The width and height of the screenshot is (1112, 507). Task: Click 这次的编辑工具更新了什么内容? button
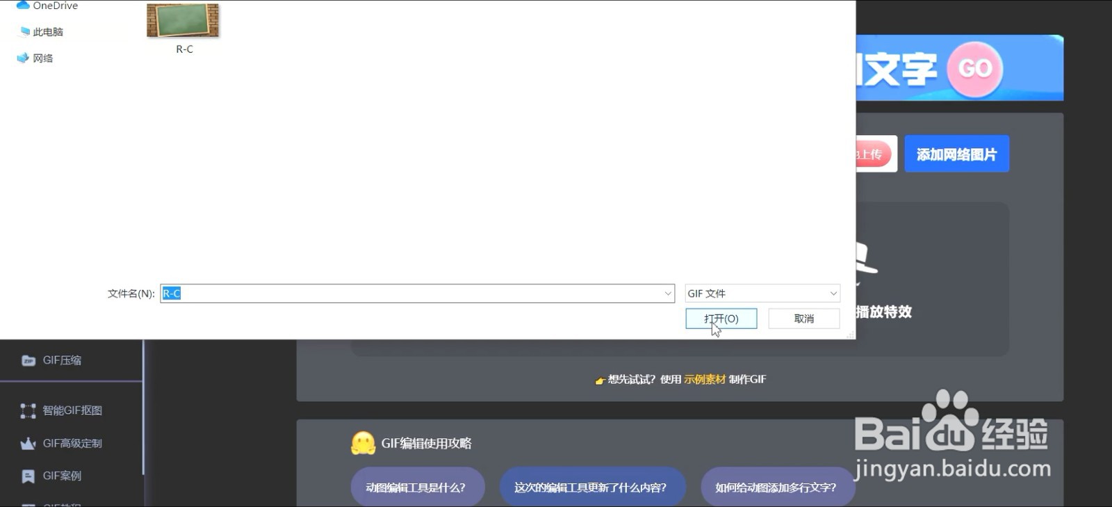coord(592,488)
